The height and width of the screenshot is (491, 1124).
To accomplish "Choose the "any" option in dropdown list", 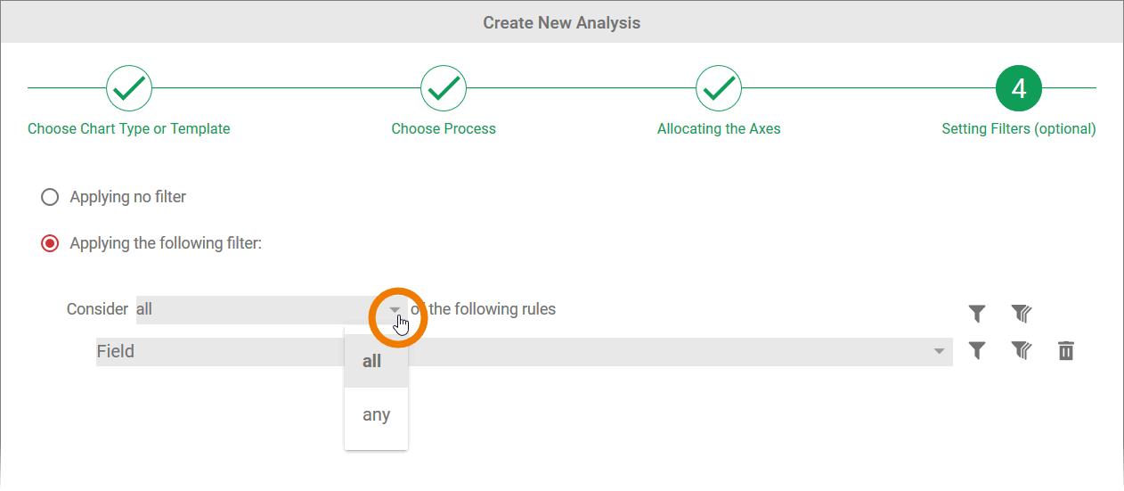I will 376,415.
